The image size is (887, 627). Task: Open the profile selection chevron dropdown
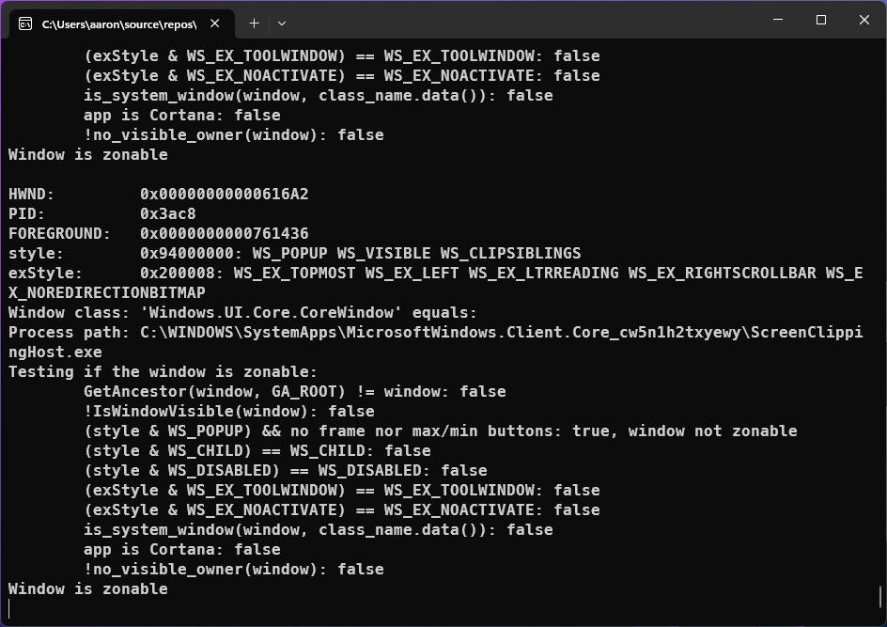tap(280, 24)
